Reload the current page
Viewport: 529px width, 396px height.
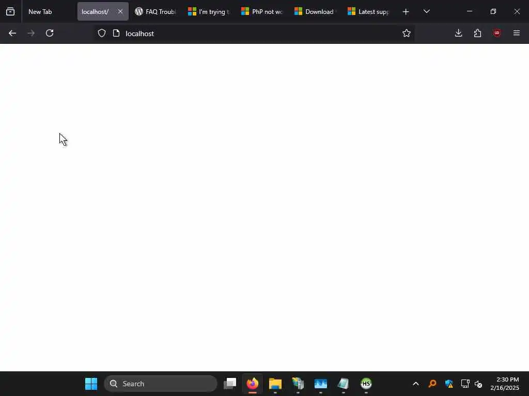(50, 33)
